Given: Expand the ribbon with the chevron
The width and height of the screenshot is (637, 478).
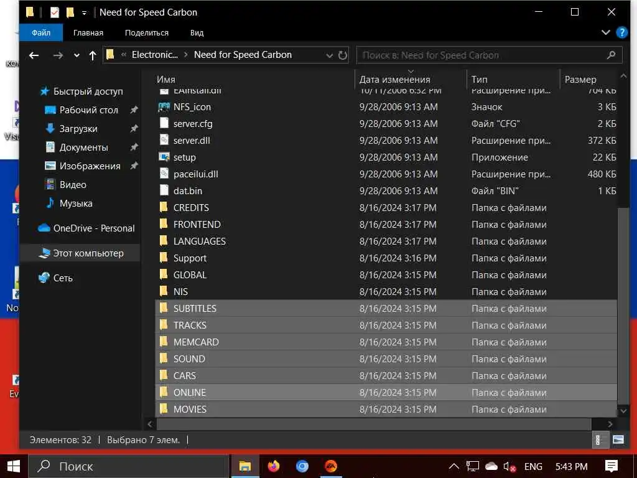Looking at the screenshot, I should coord(605,32).
